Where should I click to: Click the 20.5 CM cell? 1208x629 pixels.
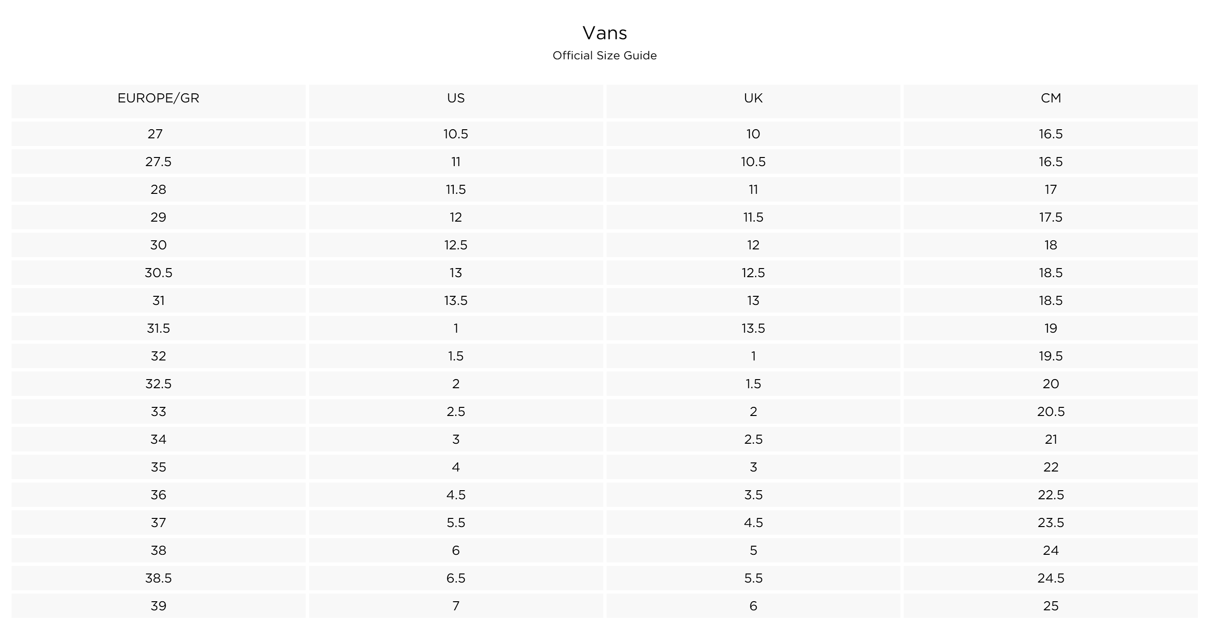[1051, 411]
